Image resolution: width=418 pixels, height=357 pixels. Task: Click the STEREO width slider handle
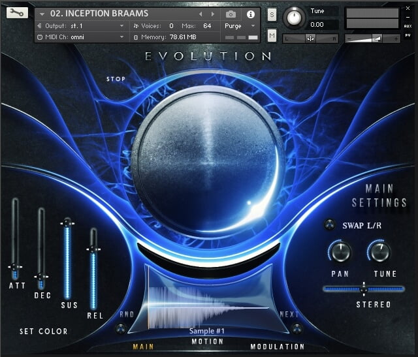click(364, 288)
